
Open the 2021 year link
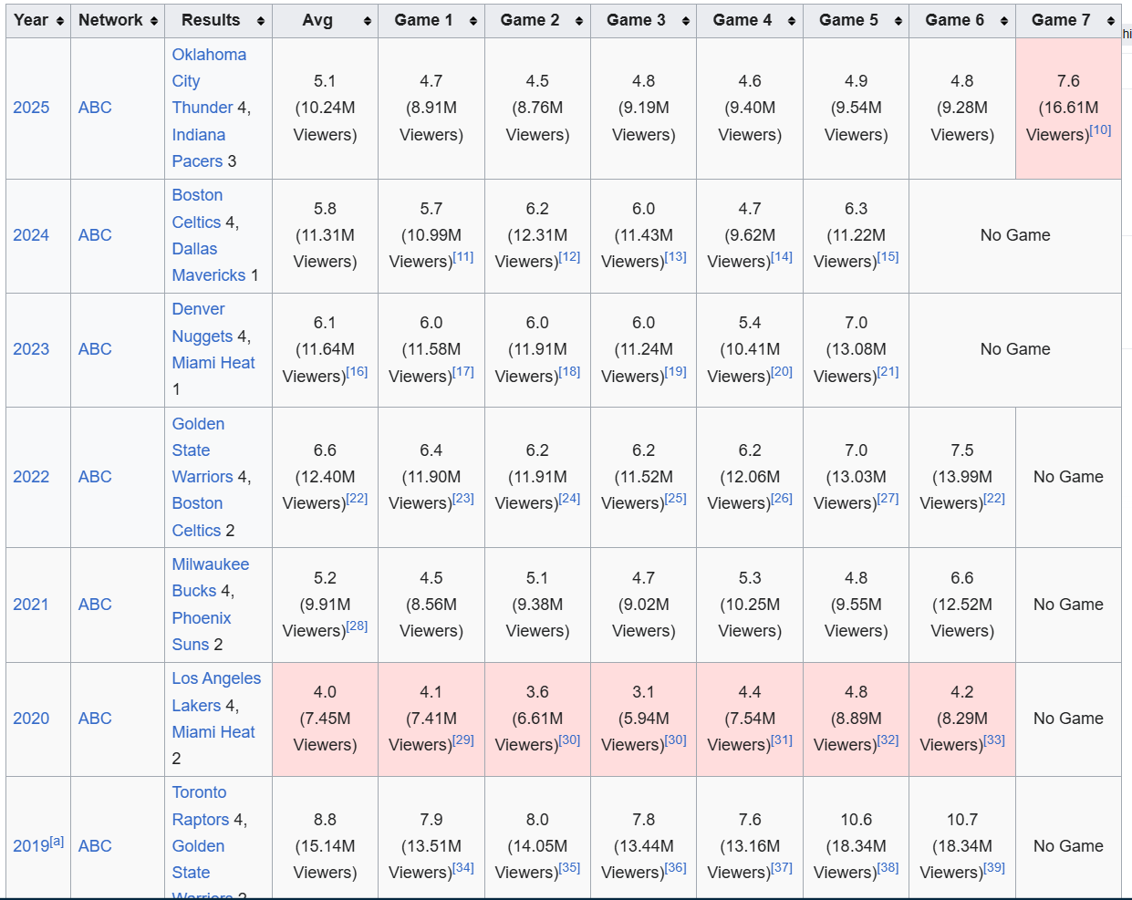pyautogui.click(x=31, y=605)
